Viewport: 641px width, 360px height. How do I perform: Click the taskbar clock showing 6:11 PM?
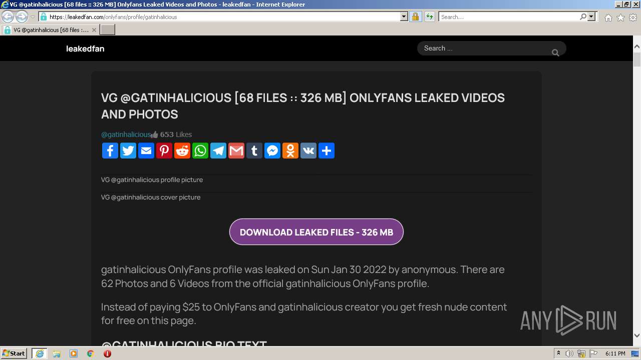point(615,353)
